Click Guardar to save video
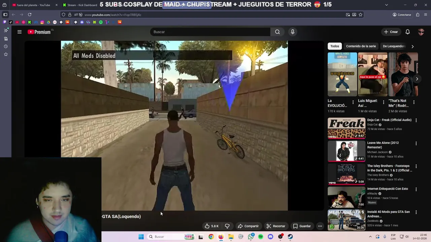This screenshot has width=431, height=242. (x=302, y=226)
